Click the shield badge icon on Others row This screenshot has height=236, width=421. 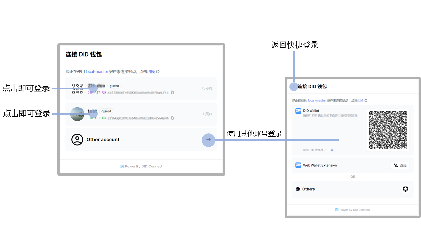tap(405, 189)
